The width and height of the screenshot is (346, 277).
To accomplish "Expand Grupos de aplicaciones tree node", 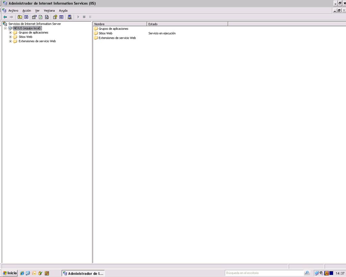I will coord(10,32).
